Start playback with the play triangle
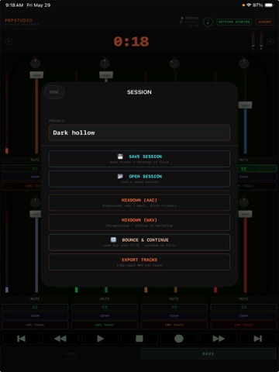This screenshot has height=372, width=279. point(100,339)
